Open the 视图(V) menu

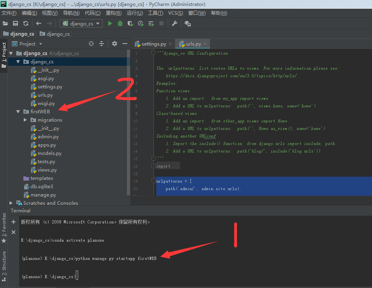[x=50, y=13]
